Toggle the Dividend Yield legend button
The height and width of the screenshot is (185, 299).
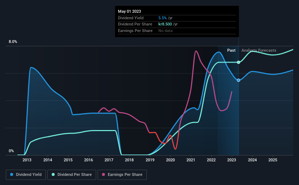pyautogui.click(x=26, y=175)
